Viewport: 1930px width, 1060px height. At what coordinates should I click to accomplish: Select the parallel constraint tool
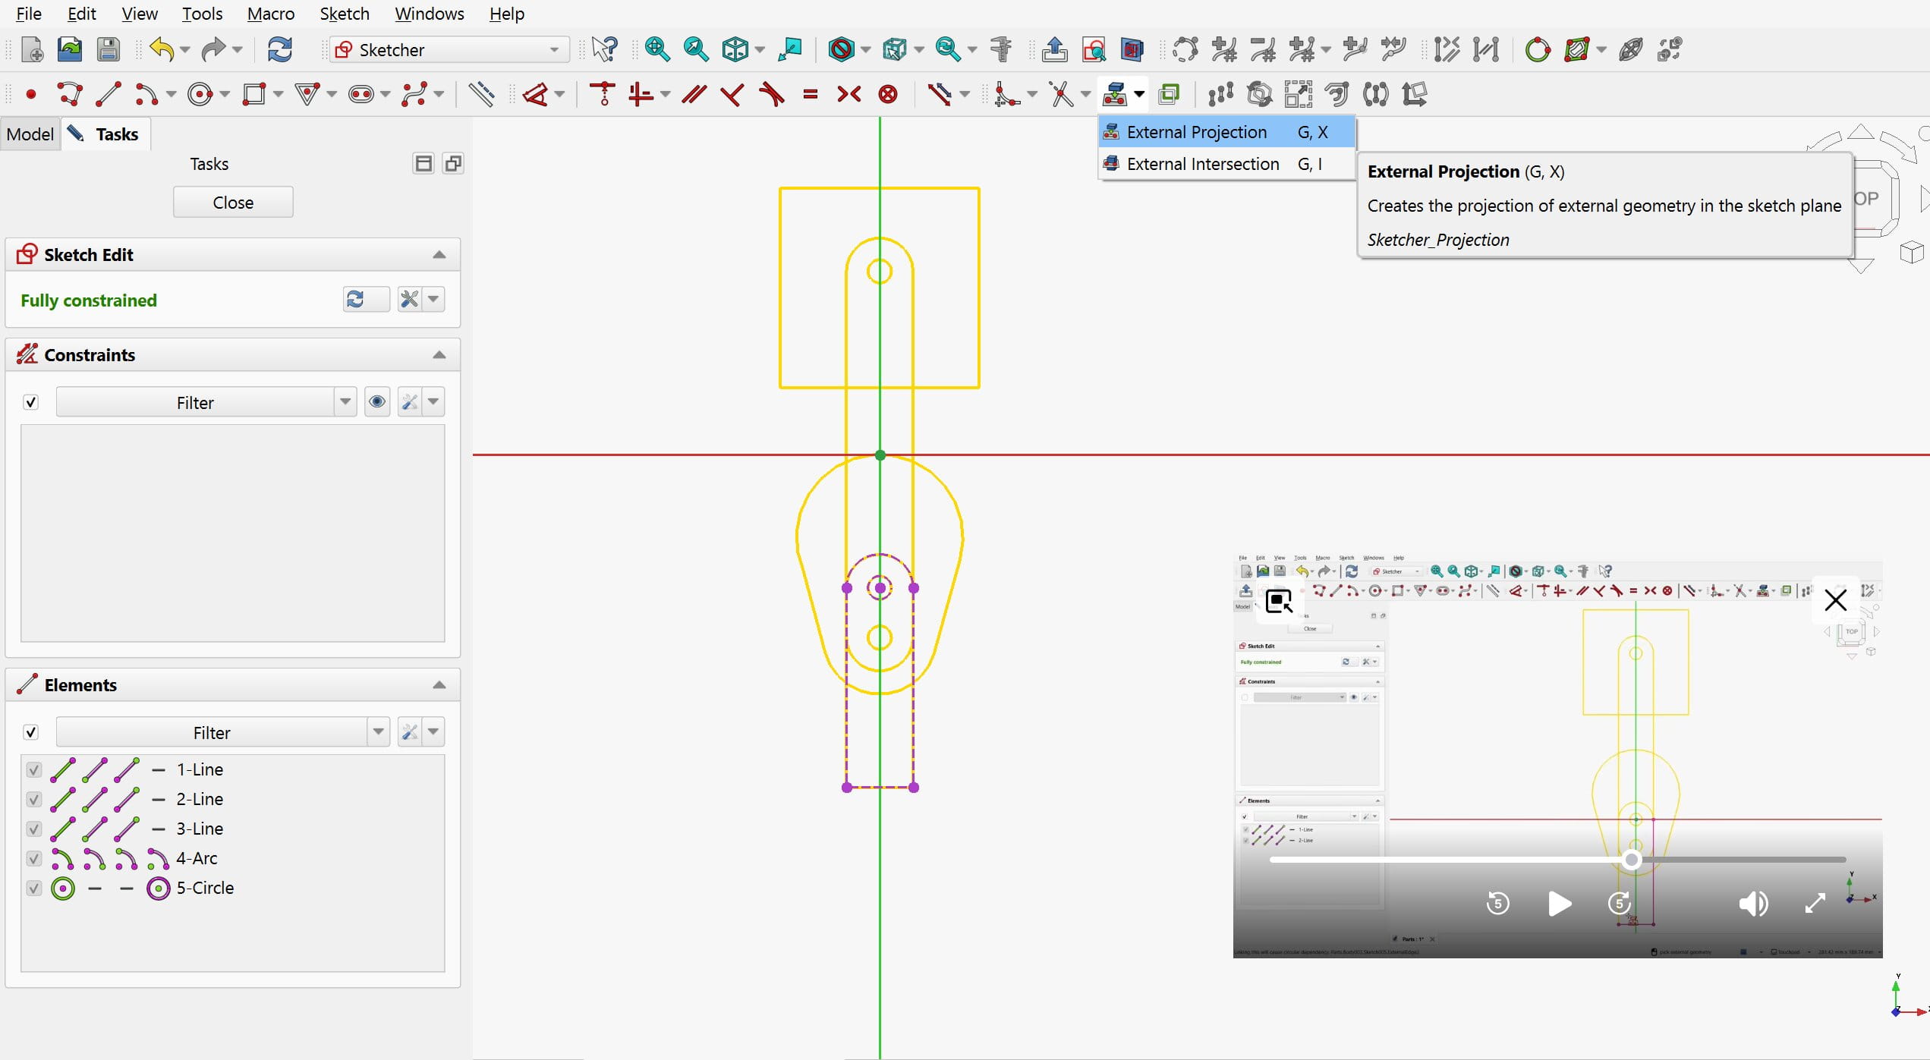(694, 94)
